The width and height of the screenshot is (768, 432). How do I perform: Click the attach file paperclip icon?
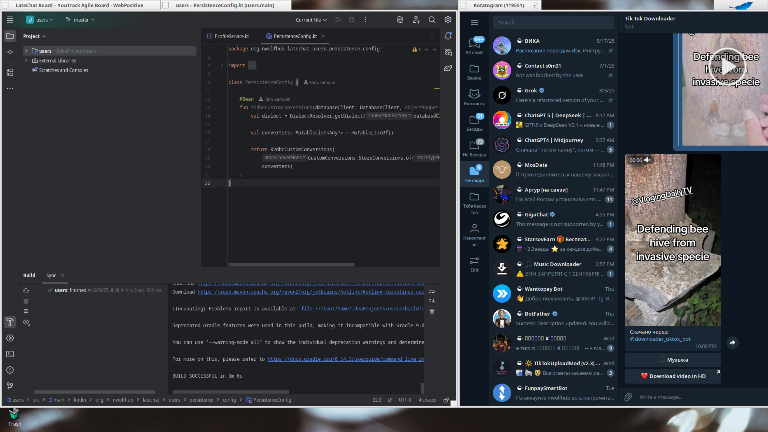coord(628,397)
